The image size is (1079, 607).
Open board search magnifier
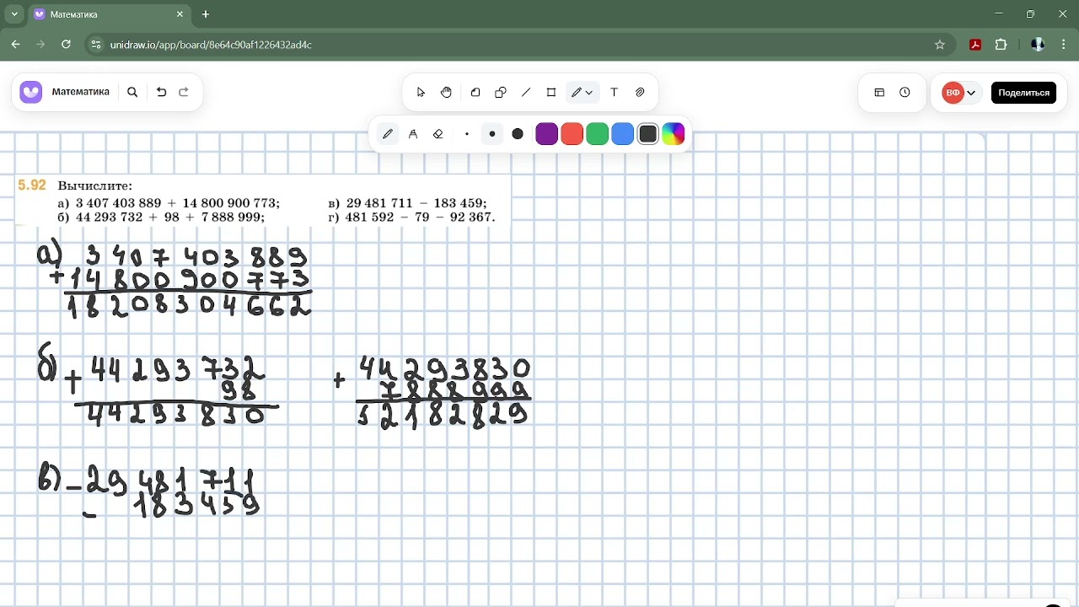(132, 93)
